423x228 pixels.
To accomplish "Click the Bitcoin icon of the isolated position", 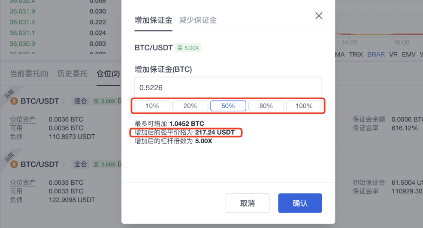I will [x=14, y=101].
